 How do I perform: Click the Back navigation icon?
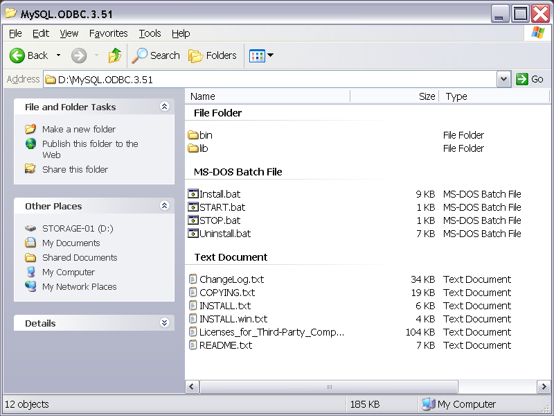19,55
